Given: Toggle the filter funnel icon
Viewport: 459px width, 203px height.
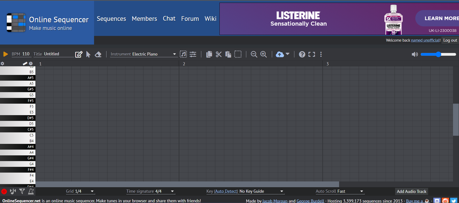Looking at the screenshot, I should (x=22, y=192).
